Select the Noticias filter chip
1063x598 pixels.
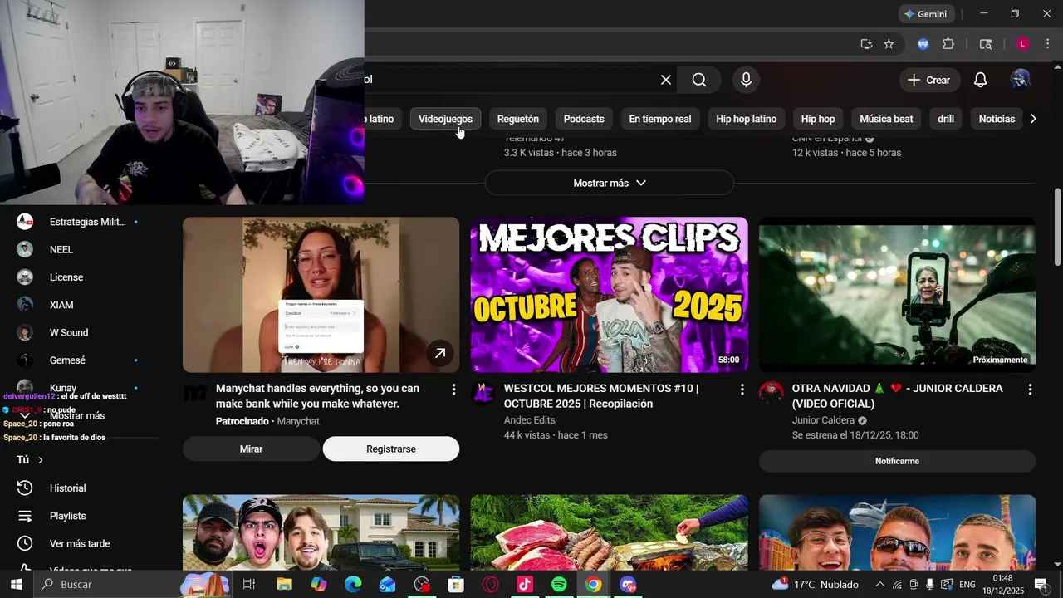pos(997,119)
